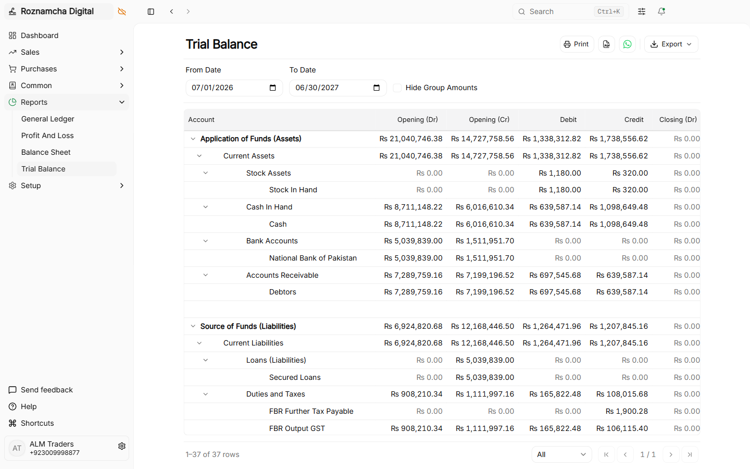Click the FBR Further Tax Payable row
This screenshot has height=469, width=750.
click(x=442, y=411)
